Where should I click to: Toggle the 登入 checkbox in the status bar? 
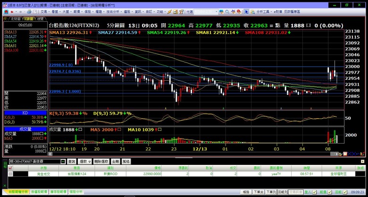coord(315,192)
